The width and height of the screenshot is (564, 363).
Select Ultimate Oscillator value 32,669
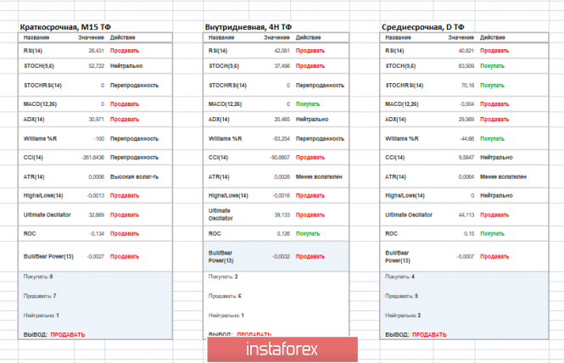point(96,215)
